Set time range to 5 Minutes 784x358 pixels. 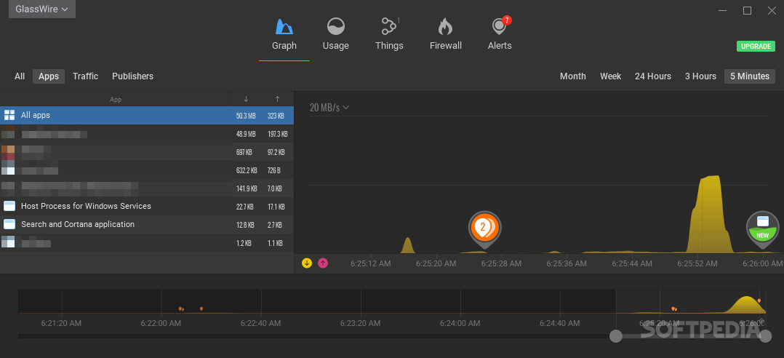click(x=750, y=76)
